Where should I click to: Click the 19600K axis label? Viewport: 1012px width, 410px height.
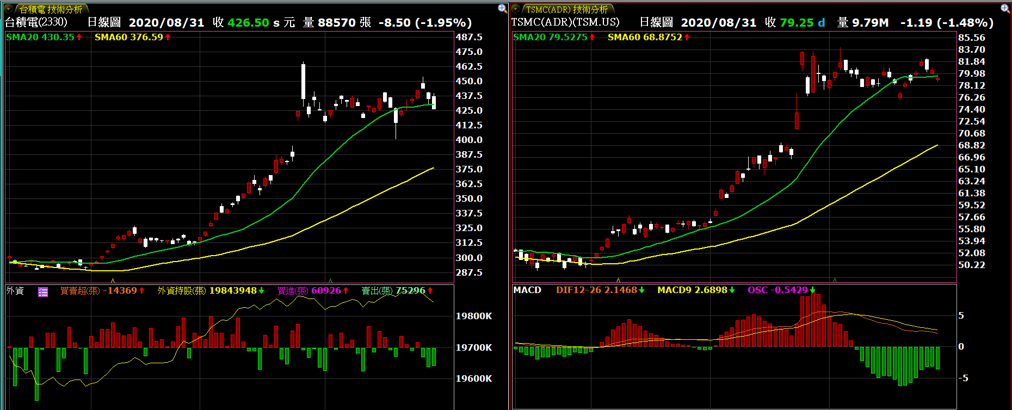click(x=474, y=378)
